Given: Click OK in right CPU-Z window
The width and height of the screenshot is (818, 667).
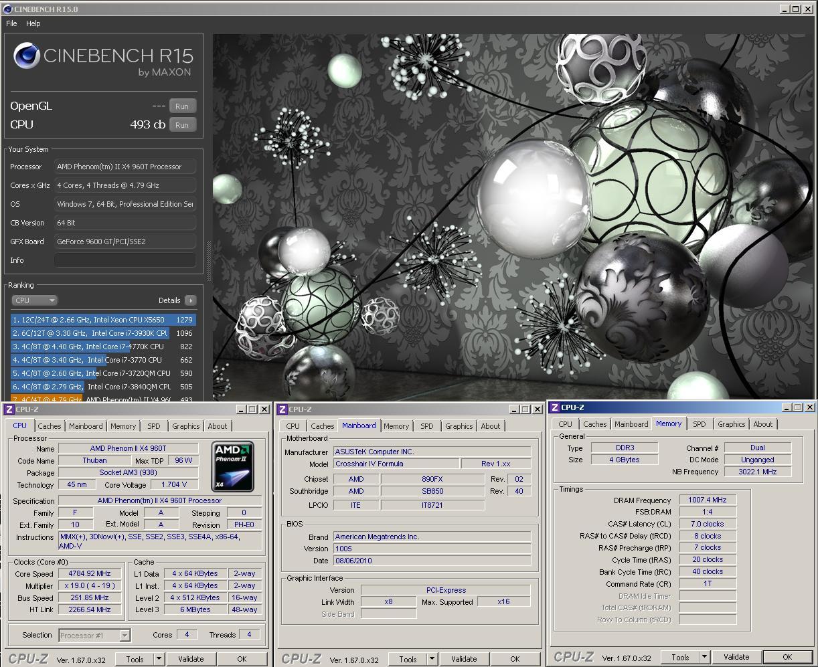Looking at the screenshot, I should (788, 657).
